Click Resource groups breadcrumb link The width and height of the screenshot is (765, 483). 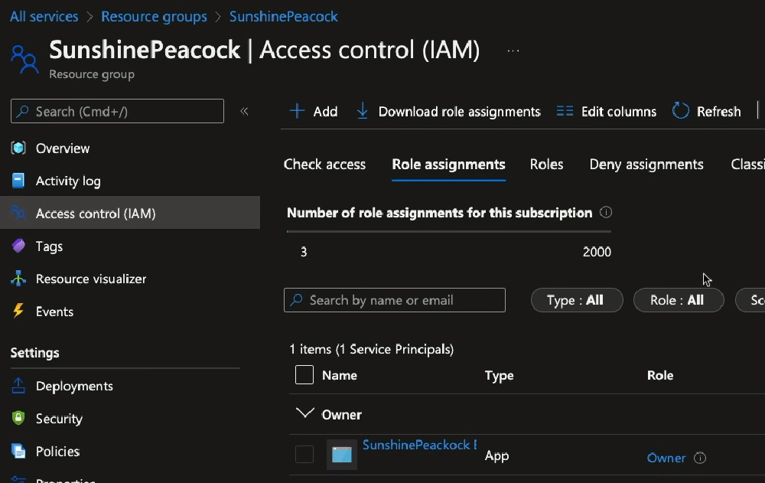(x=154, y=16)
